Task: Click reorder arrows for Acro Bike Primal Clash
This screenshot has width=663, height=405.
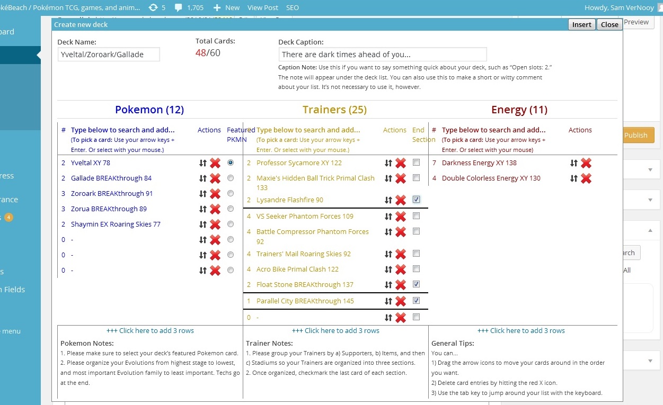Action: pos(388,269)
